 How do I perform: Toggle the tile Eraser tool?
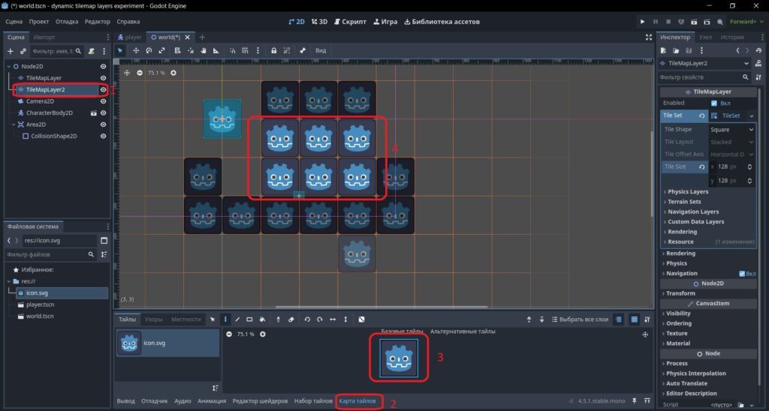click(x=291, y=319)
